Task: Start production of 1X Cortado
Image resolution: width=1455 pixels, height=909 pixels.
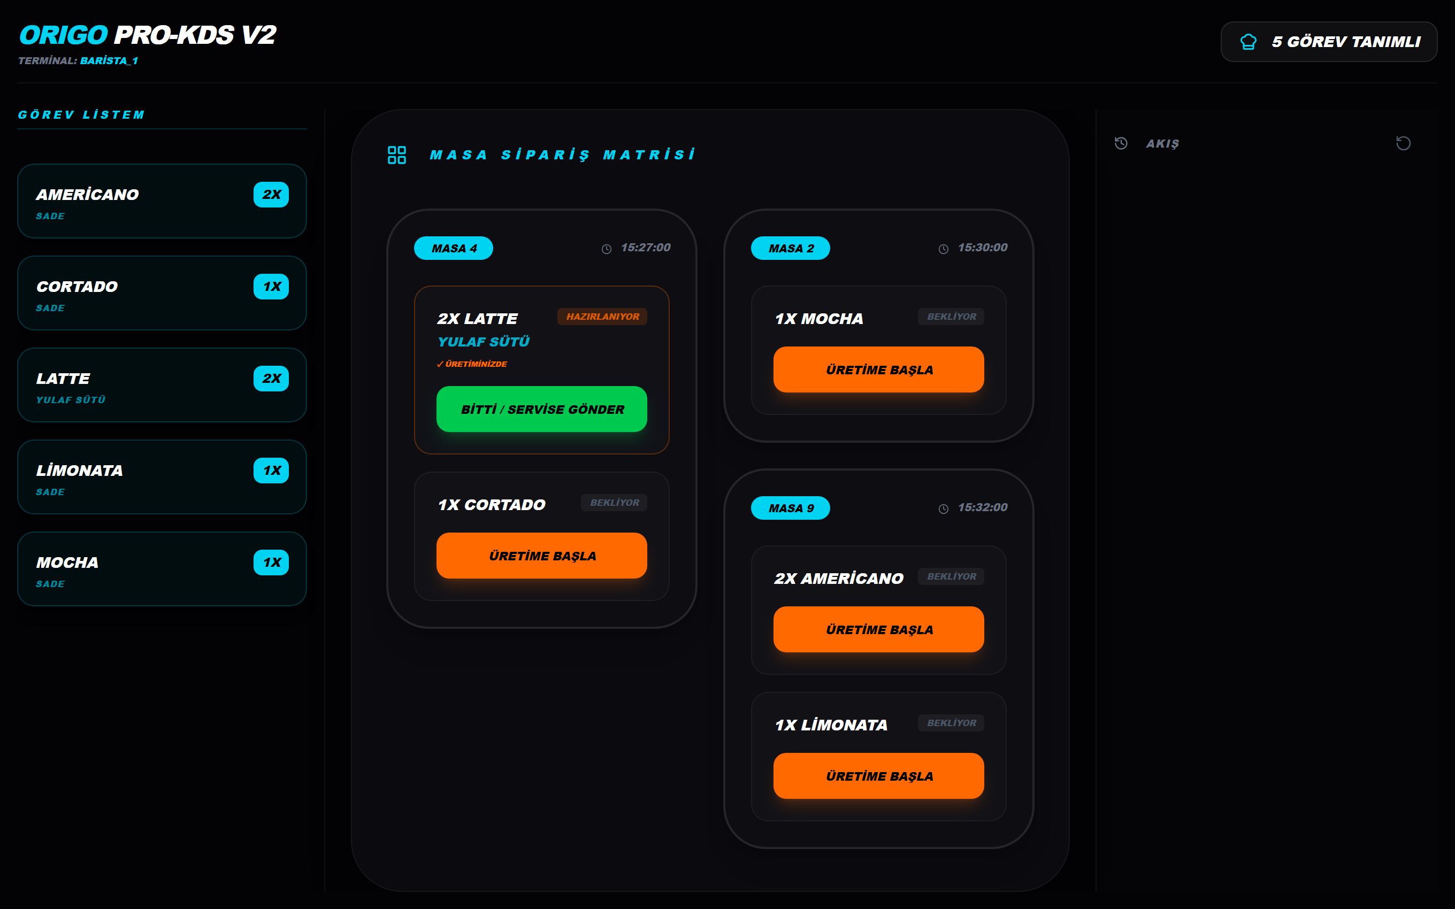Action: click(542, 556)
